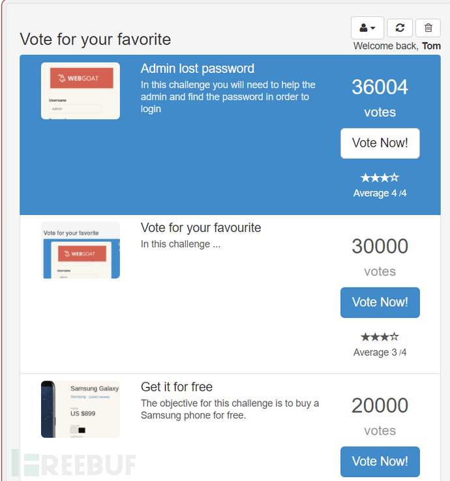Click the Tom username in welcome text

point(431,46)
